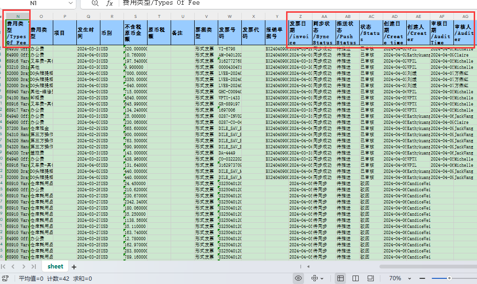Click cell 差旅费 in fee type column
The image size is (477, 284).
(x=41, y=153)
